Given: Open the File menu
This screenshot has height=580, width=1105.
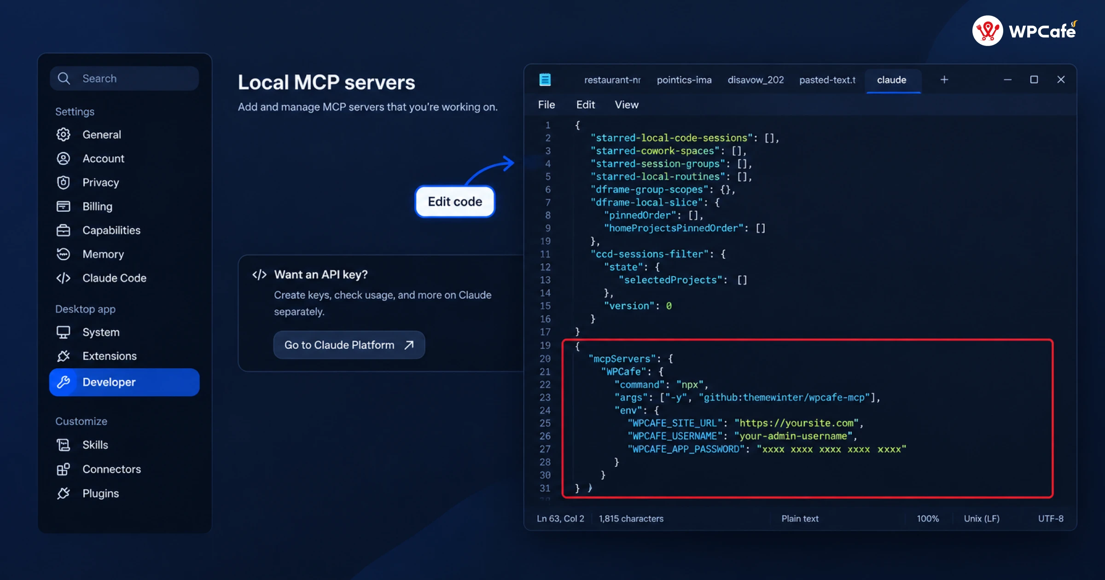Looking at the screenshot, I should [547, 104].
